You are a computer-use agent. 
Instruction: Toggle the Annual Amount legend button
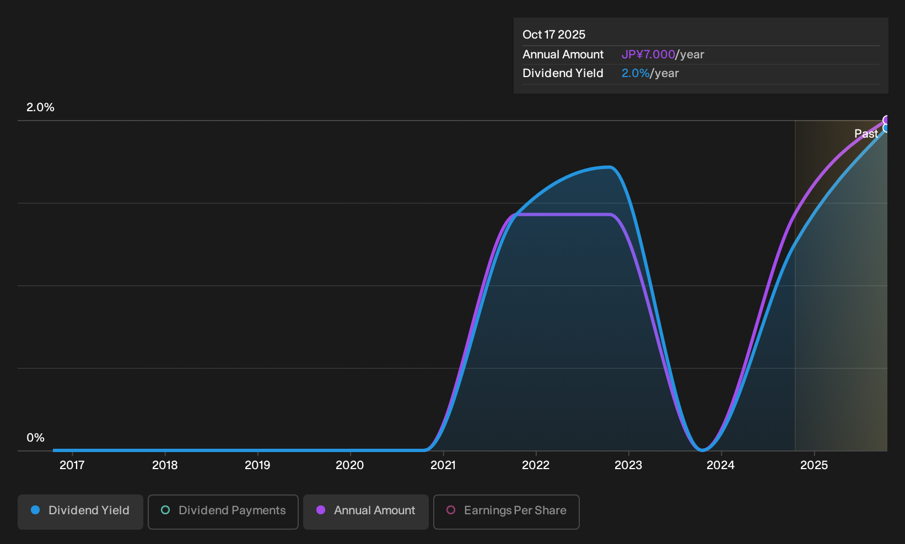tap(366, 512)
